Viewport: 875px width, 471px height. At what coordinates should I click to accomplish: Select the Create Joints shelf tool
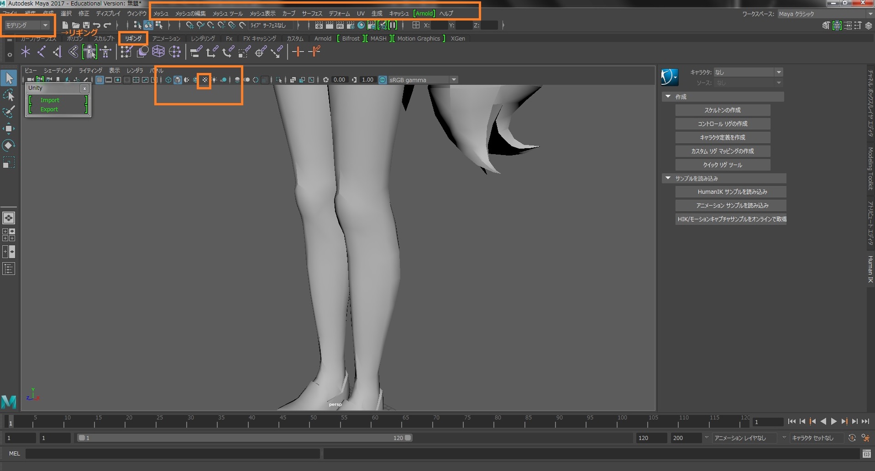coord(42,52)
